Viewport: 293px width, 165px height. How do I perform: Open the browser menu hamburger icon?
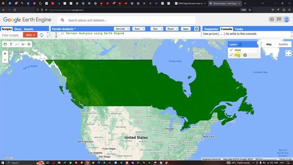(289, 10)
